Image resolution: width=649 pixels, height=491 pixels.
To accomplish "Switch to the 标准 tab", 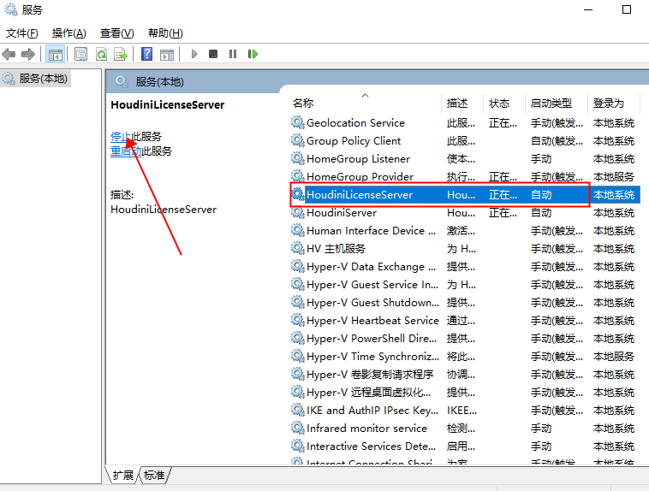I will click(x=154, y=476).
